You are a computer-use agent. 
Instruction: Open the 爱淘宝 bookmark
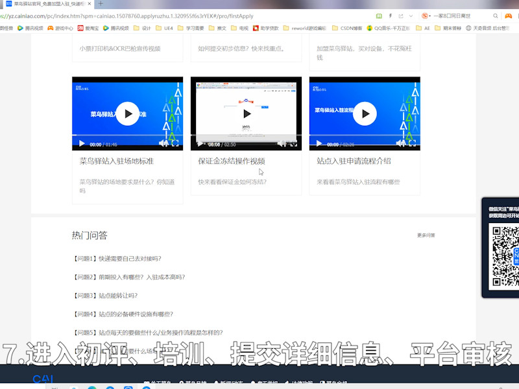pyautogui.click(x=88, y=28)
